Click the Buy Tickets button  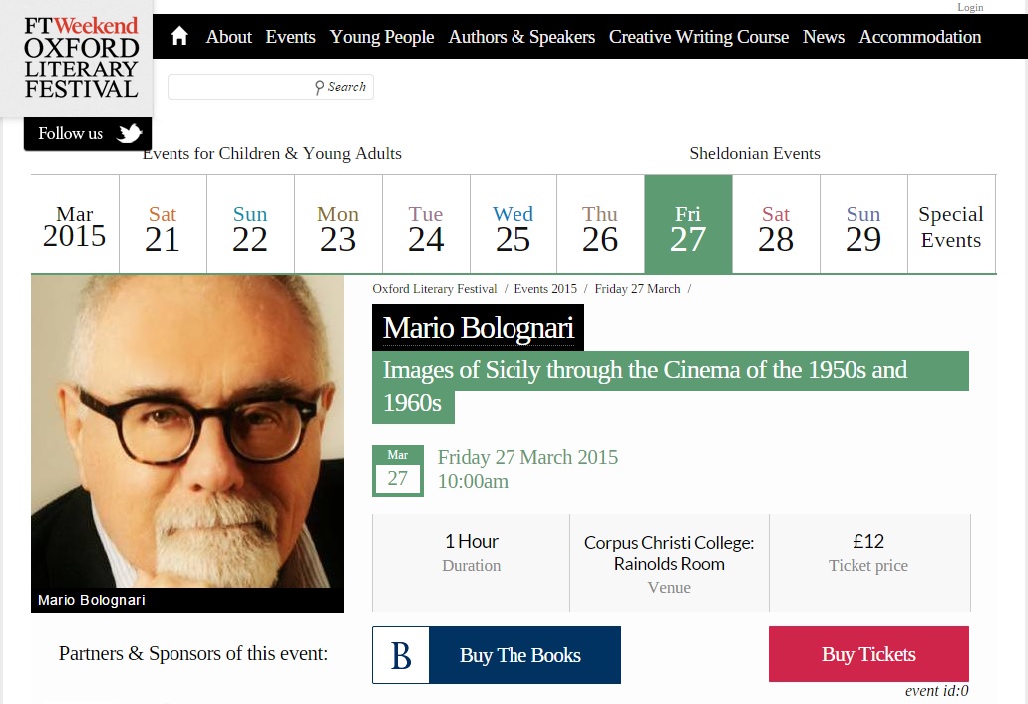pos(869,654)
